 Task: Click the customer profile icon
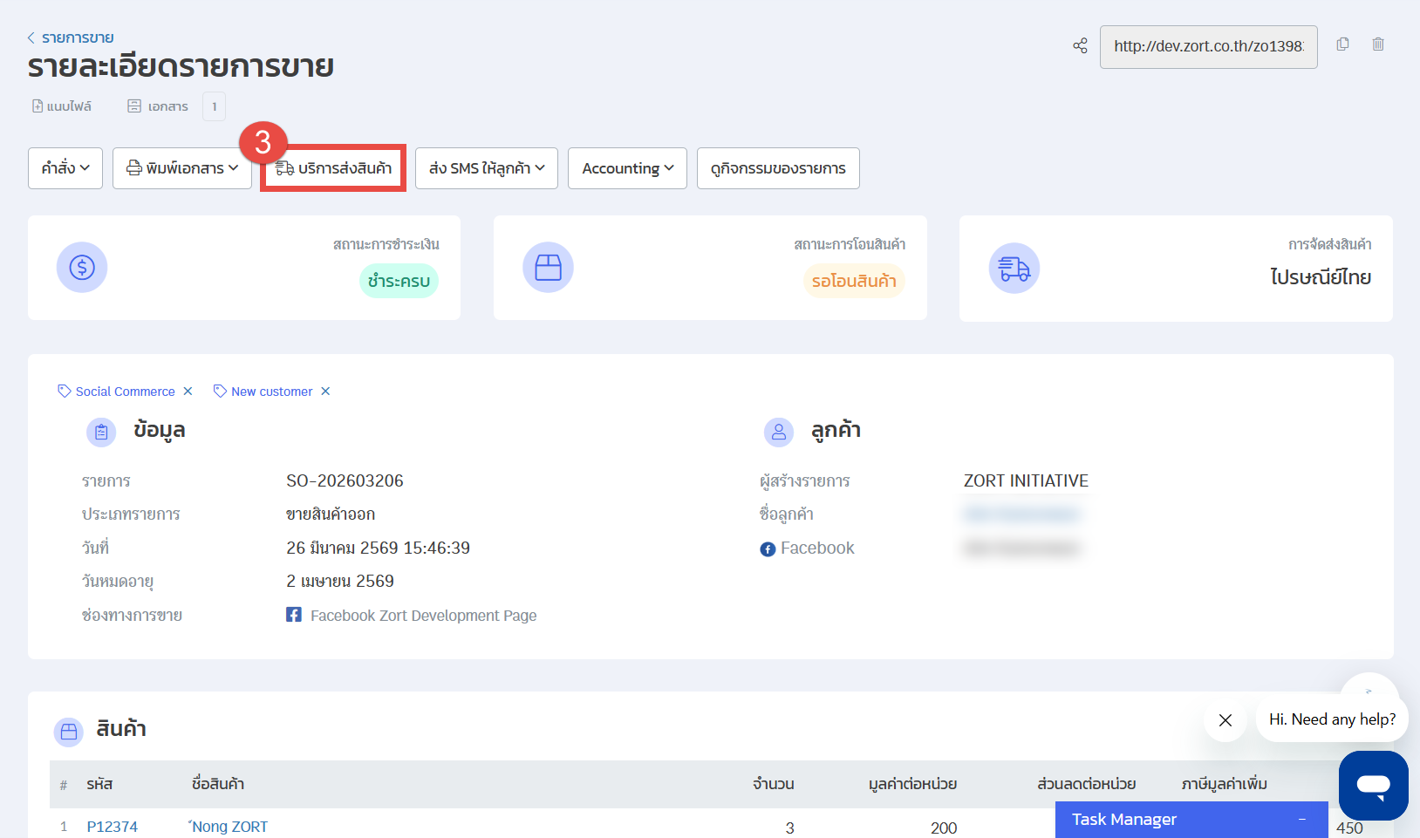[x=778, y=432]
